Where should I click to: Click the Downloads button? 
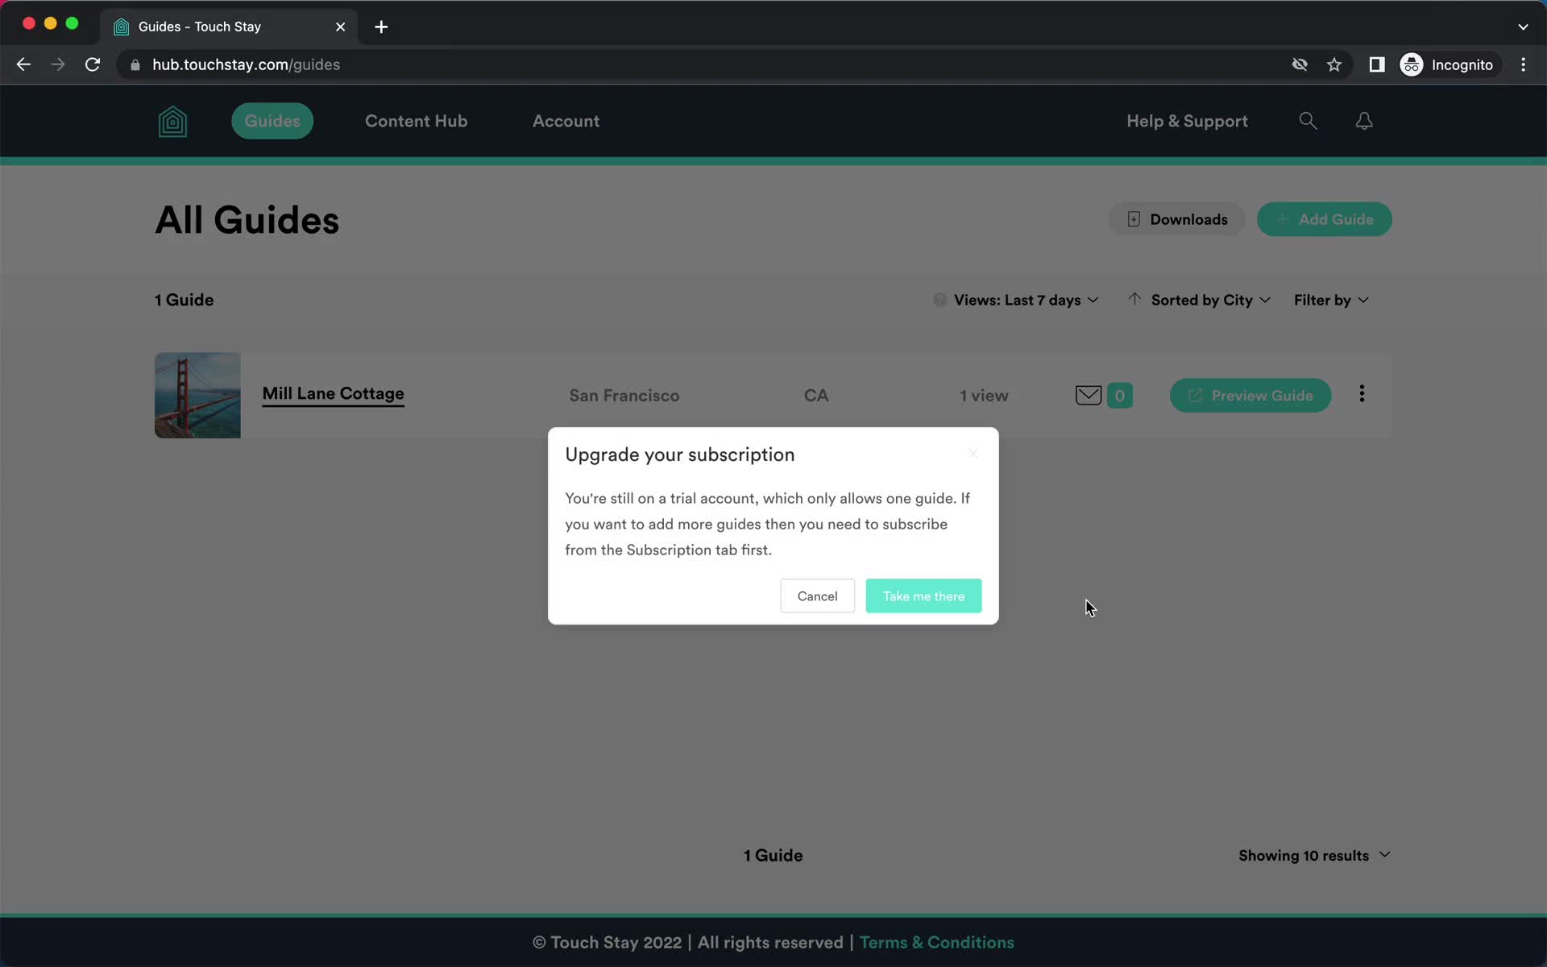[x=1176, y=219]
